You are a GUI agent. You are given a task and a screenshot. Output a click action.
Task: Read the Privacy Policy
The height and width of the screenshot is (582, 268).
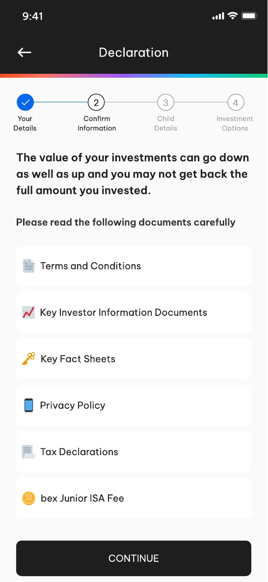134,405
